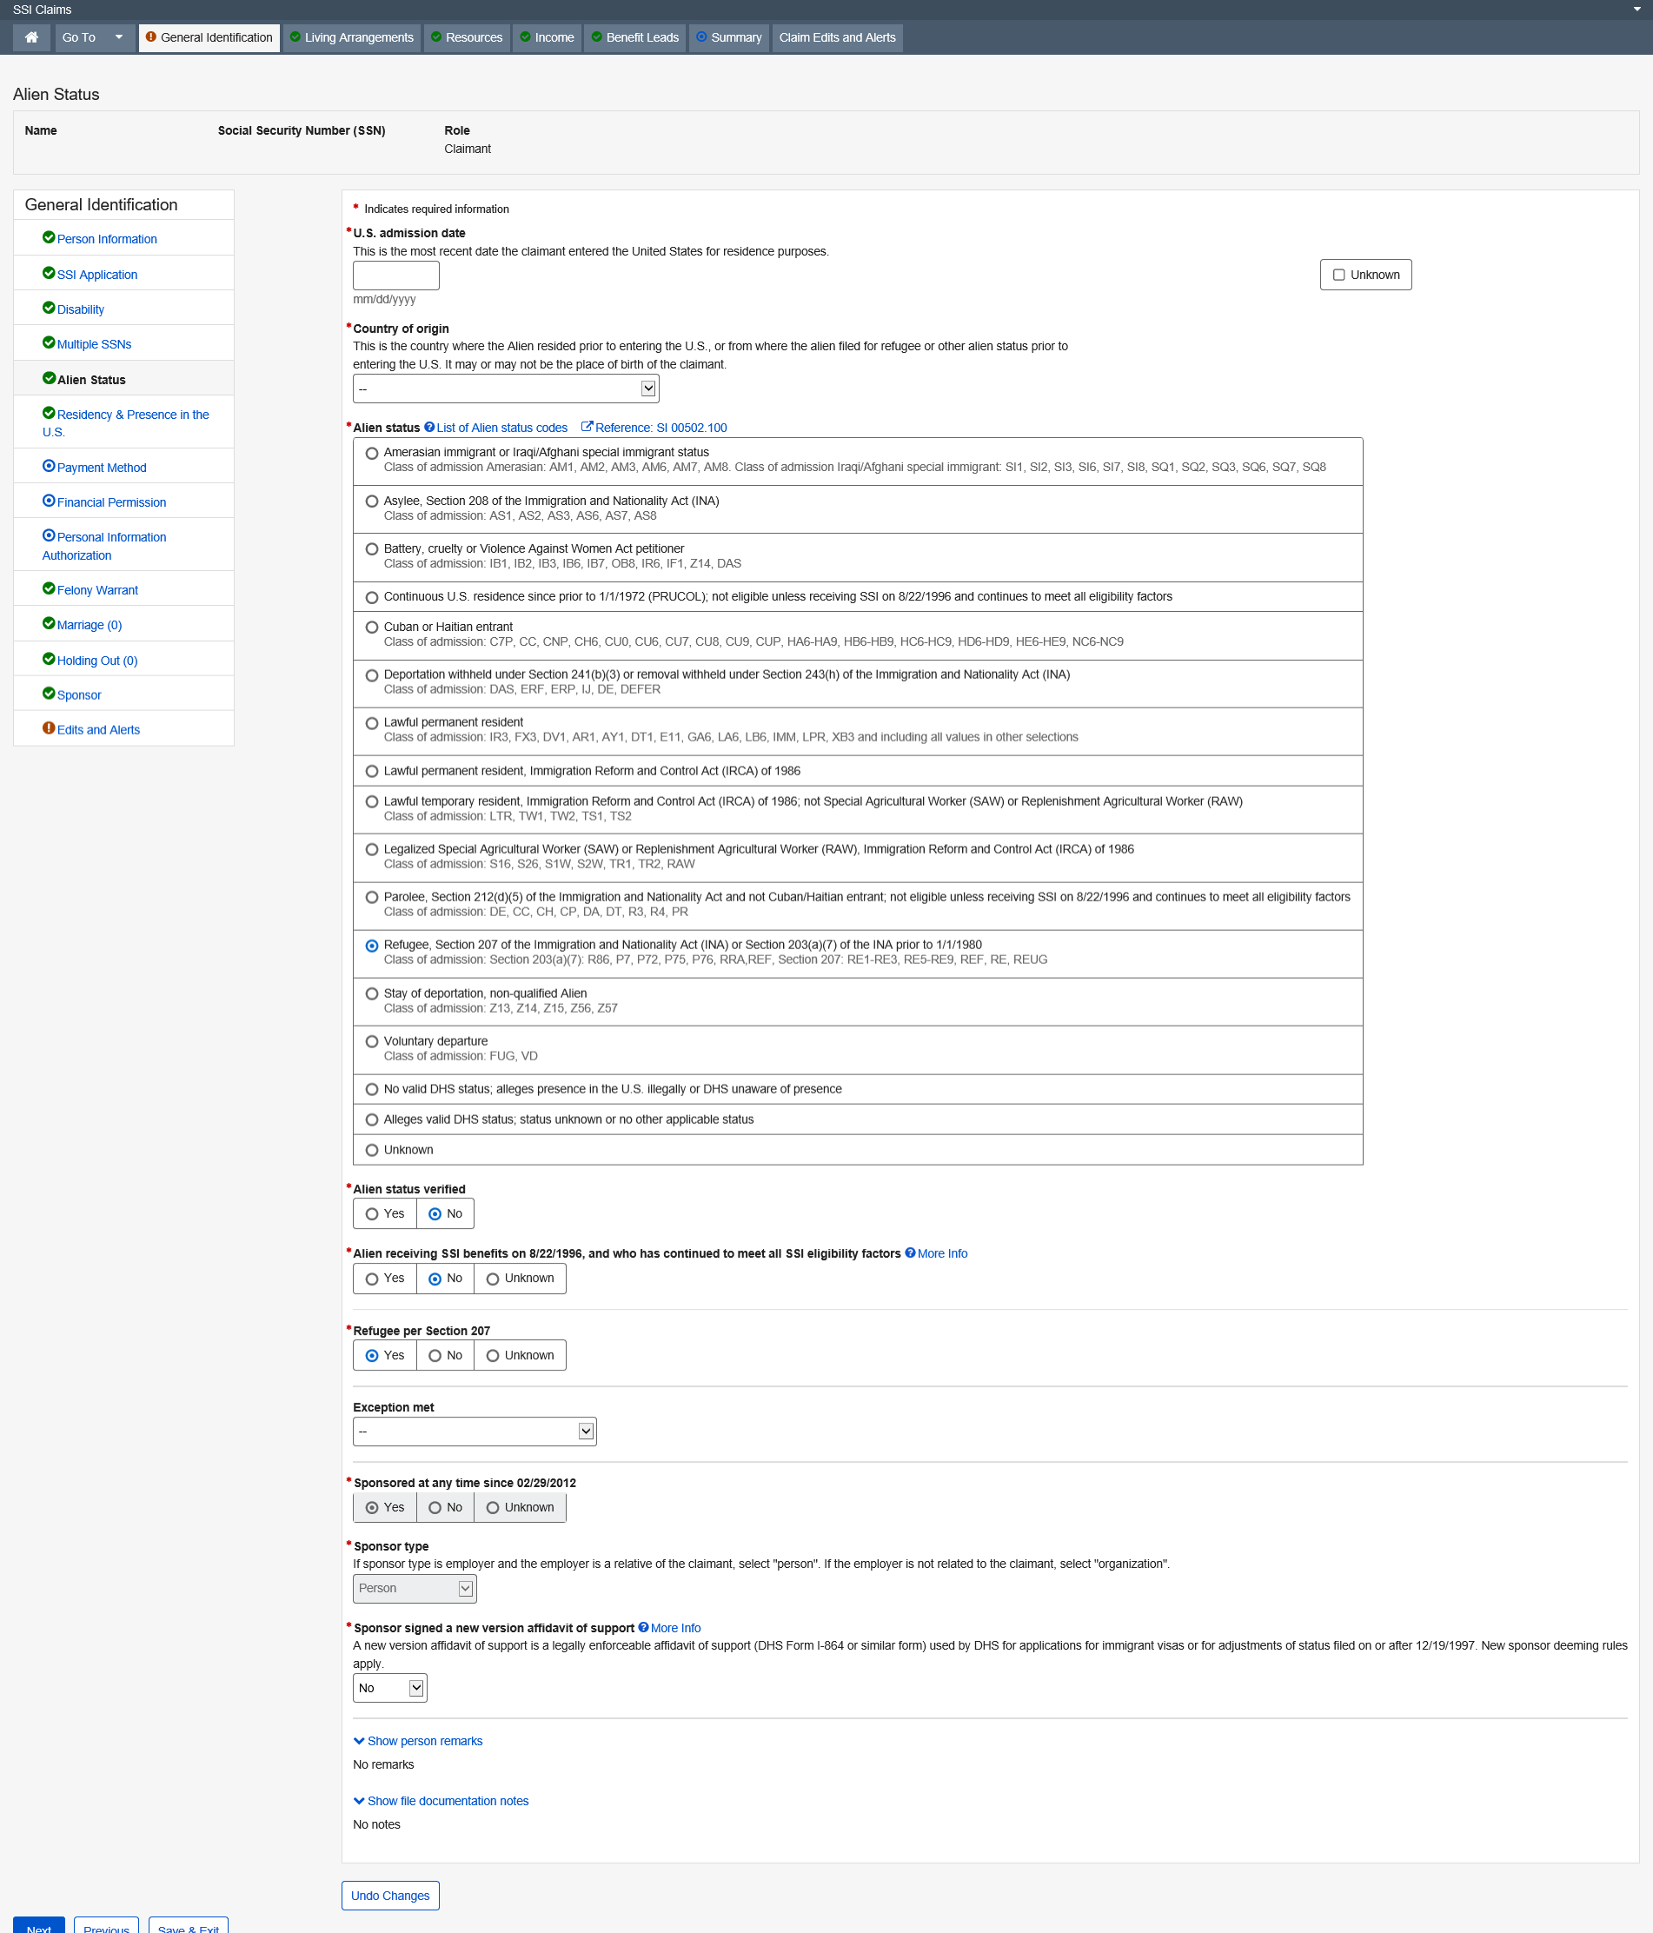Viewport: 1653px width, 1933px height.
Task: Open the Country of origin dropdown
Action: (x=506, y=389)
